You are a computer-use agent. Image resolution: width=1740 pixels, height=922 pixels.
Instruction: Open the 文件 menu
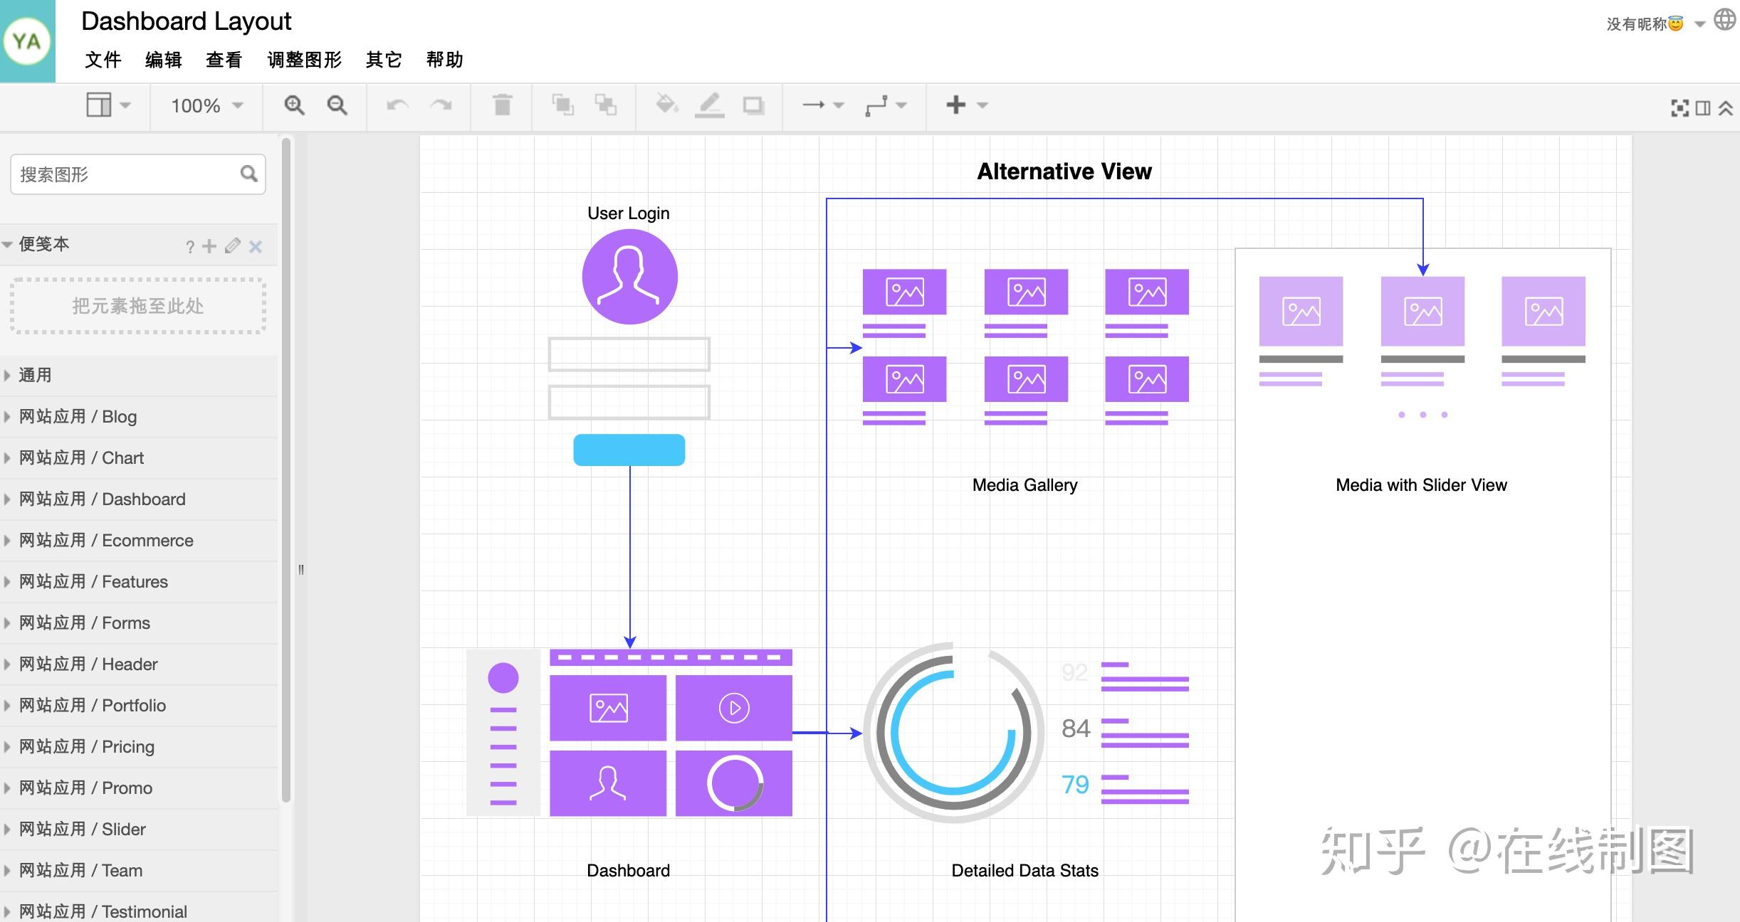(x=103, y=60)
